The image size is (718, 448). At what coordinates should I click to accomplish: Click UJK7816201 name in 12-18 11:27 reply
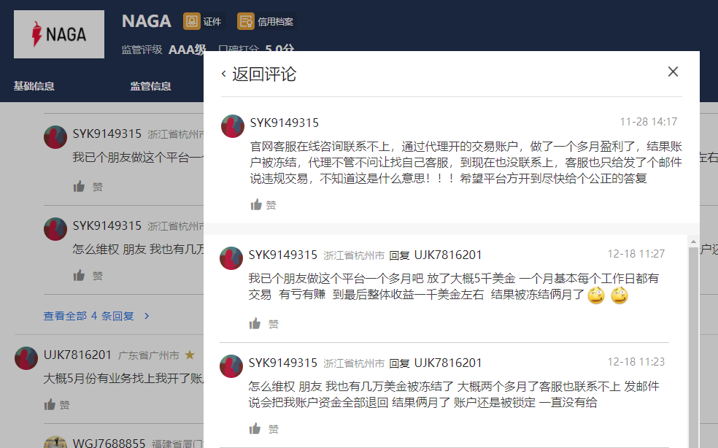point(448,255)
